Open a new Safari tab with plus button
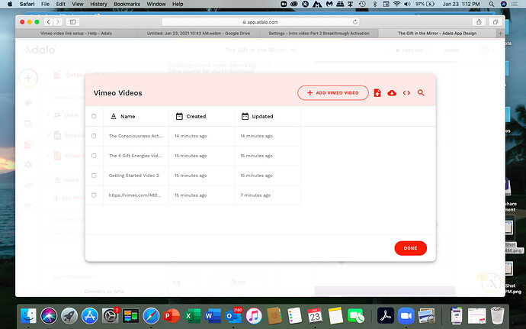This screenshot has width=526, height=329. click(500, 34)
